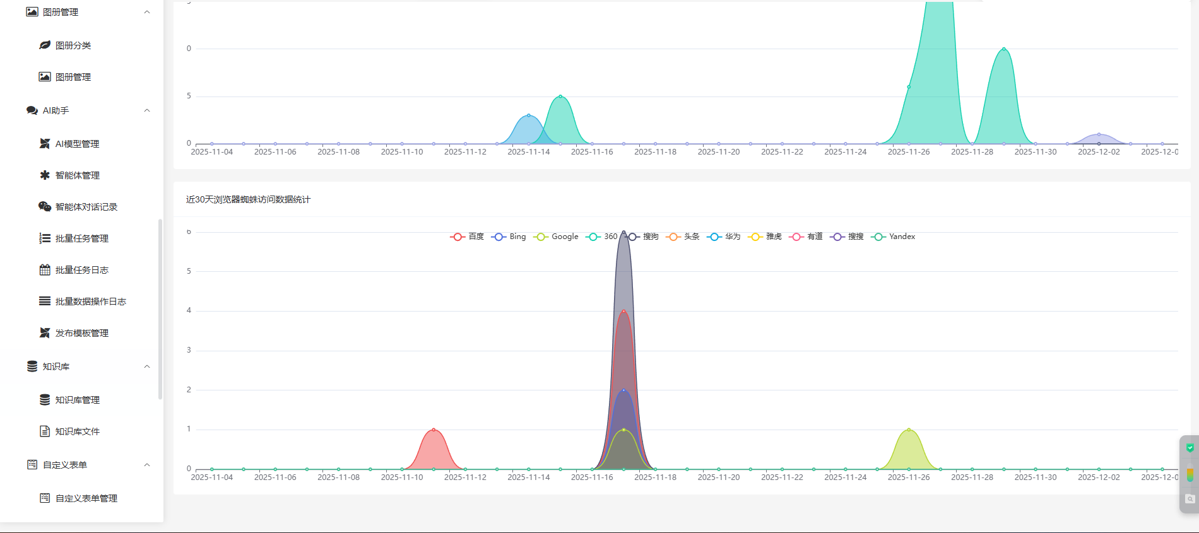The height and width of the screenshot is (533, 1199).
Task: Click the AI模型管理 sidebar icon
Action: pos(45,144)
